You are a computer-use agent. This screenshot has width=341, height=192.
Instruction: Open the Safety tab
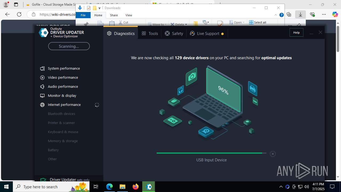pyautogui.click(x=174, y=33)
